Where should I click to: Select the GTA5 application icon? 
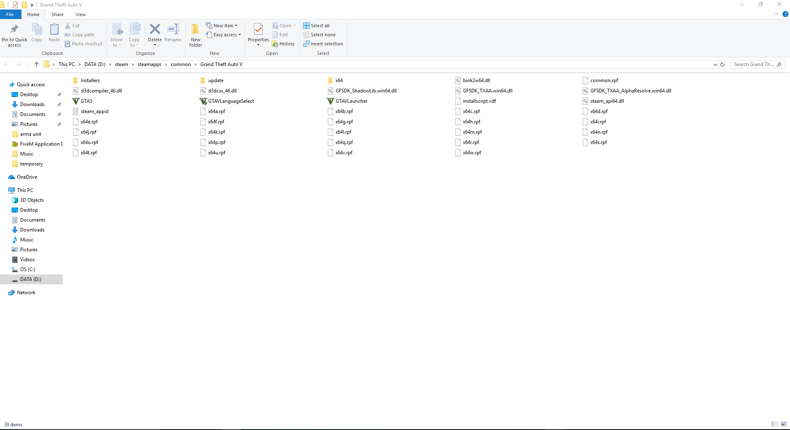[76, 101]
